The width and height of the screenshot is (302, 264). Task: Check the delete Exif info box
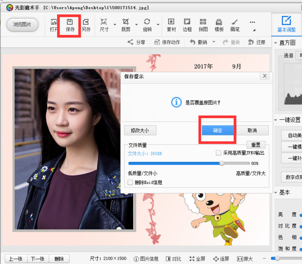[x=130, y=182]
